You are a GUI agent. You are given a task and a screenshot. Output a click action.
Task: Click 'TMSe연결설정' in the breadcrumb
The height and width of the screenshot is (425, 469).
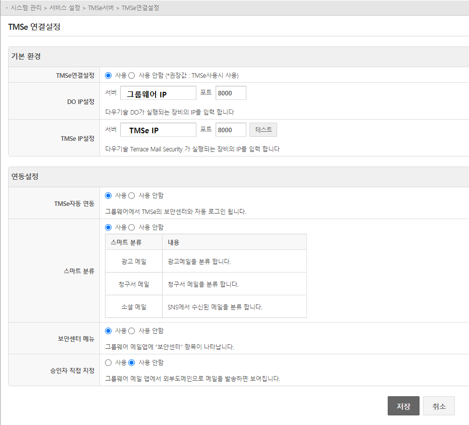(140, 8)
